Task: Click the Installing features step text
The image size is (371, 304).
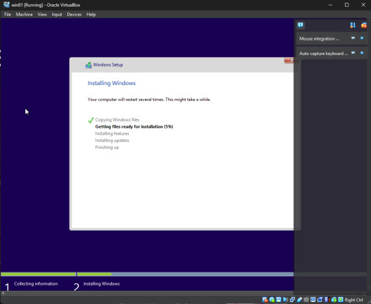Action: (x=112, y=134)
